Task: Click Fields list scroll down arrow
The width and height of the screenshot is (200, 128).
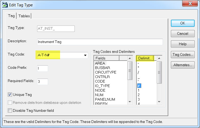Action: [130, 102]
